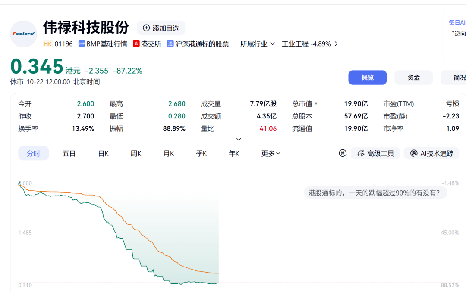The height and width of the screenshot is (292, 466).
Task: Click 市盈(静) value -2.23
Action: click(451, 116)
